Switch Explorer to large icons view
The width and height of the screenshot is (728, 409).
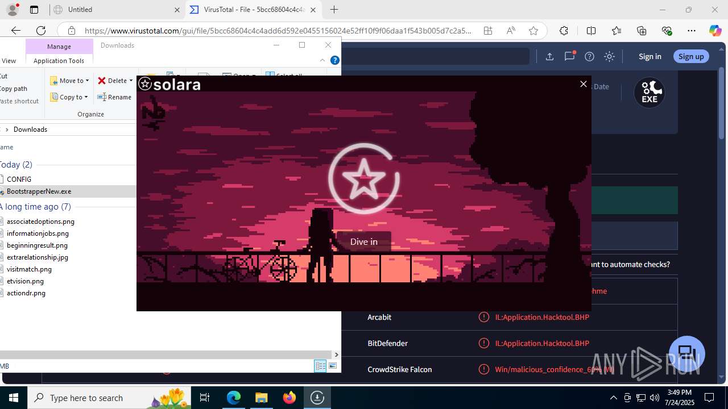click(x=333, y=366)
